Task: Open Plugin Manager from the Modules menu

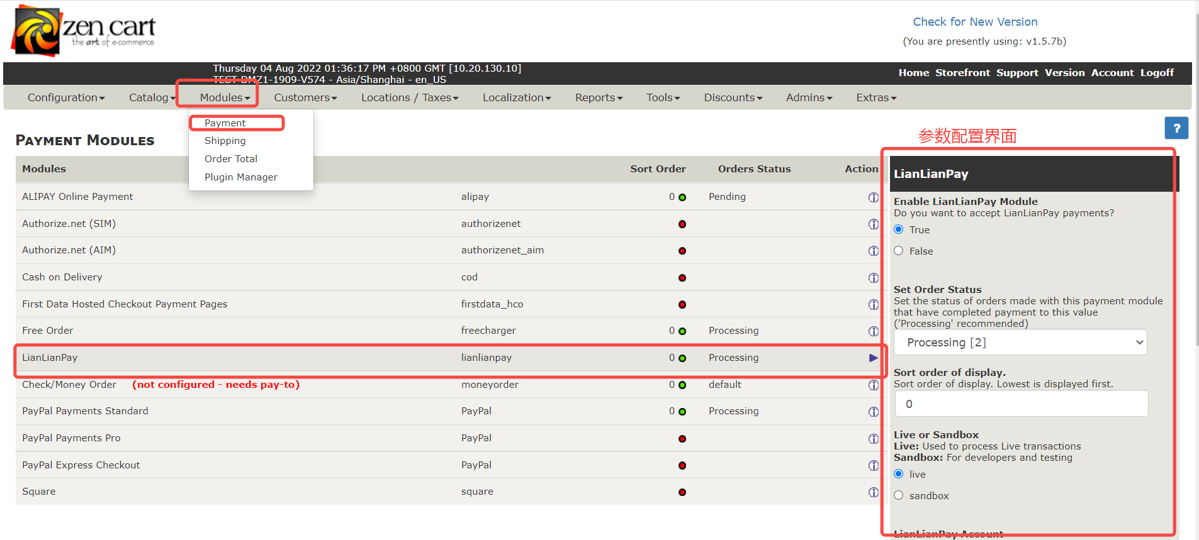Action: [240, 177]
